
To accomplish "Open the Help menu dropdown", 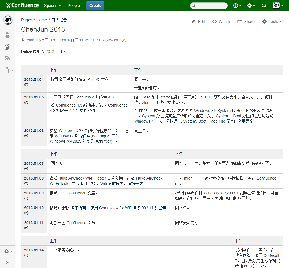I will click(237, 6).
